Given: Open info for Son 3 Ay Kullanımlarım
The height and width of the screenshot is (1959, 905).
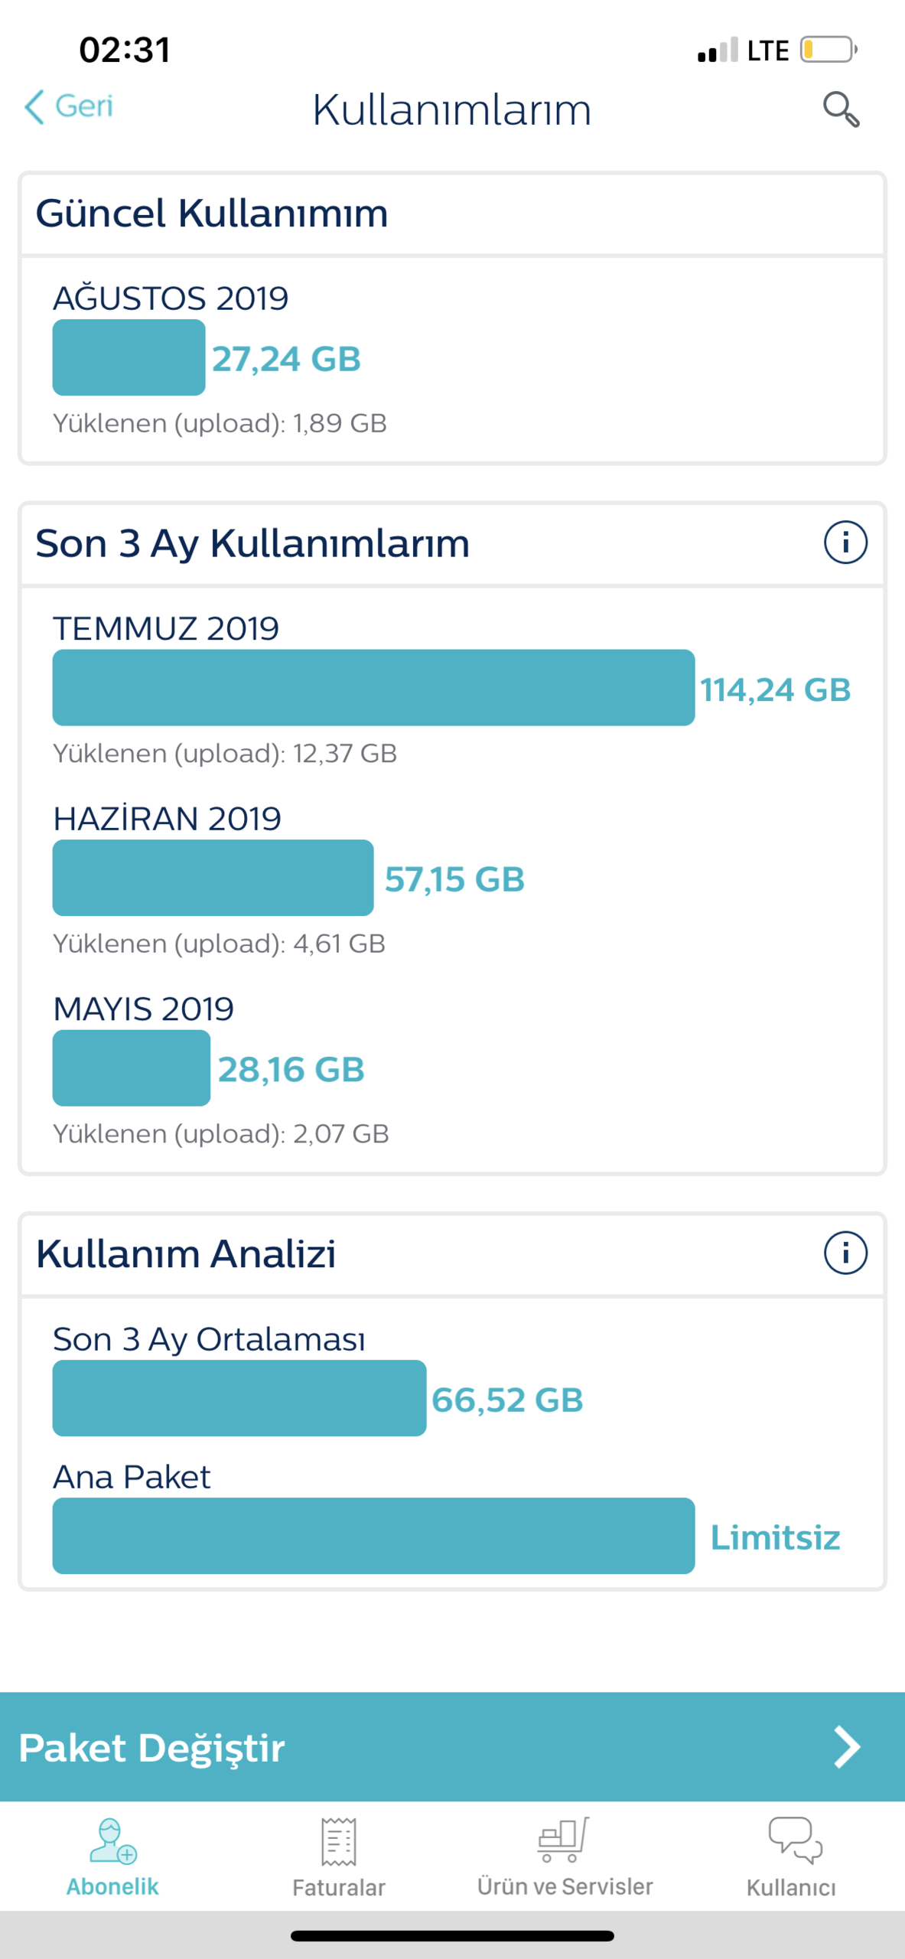Looking at the screenshot, I should coord(845,543).
